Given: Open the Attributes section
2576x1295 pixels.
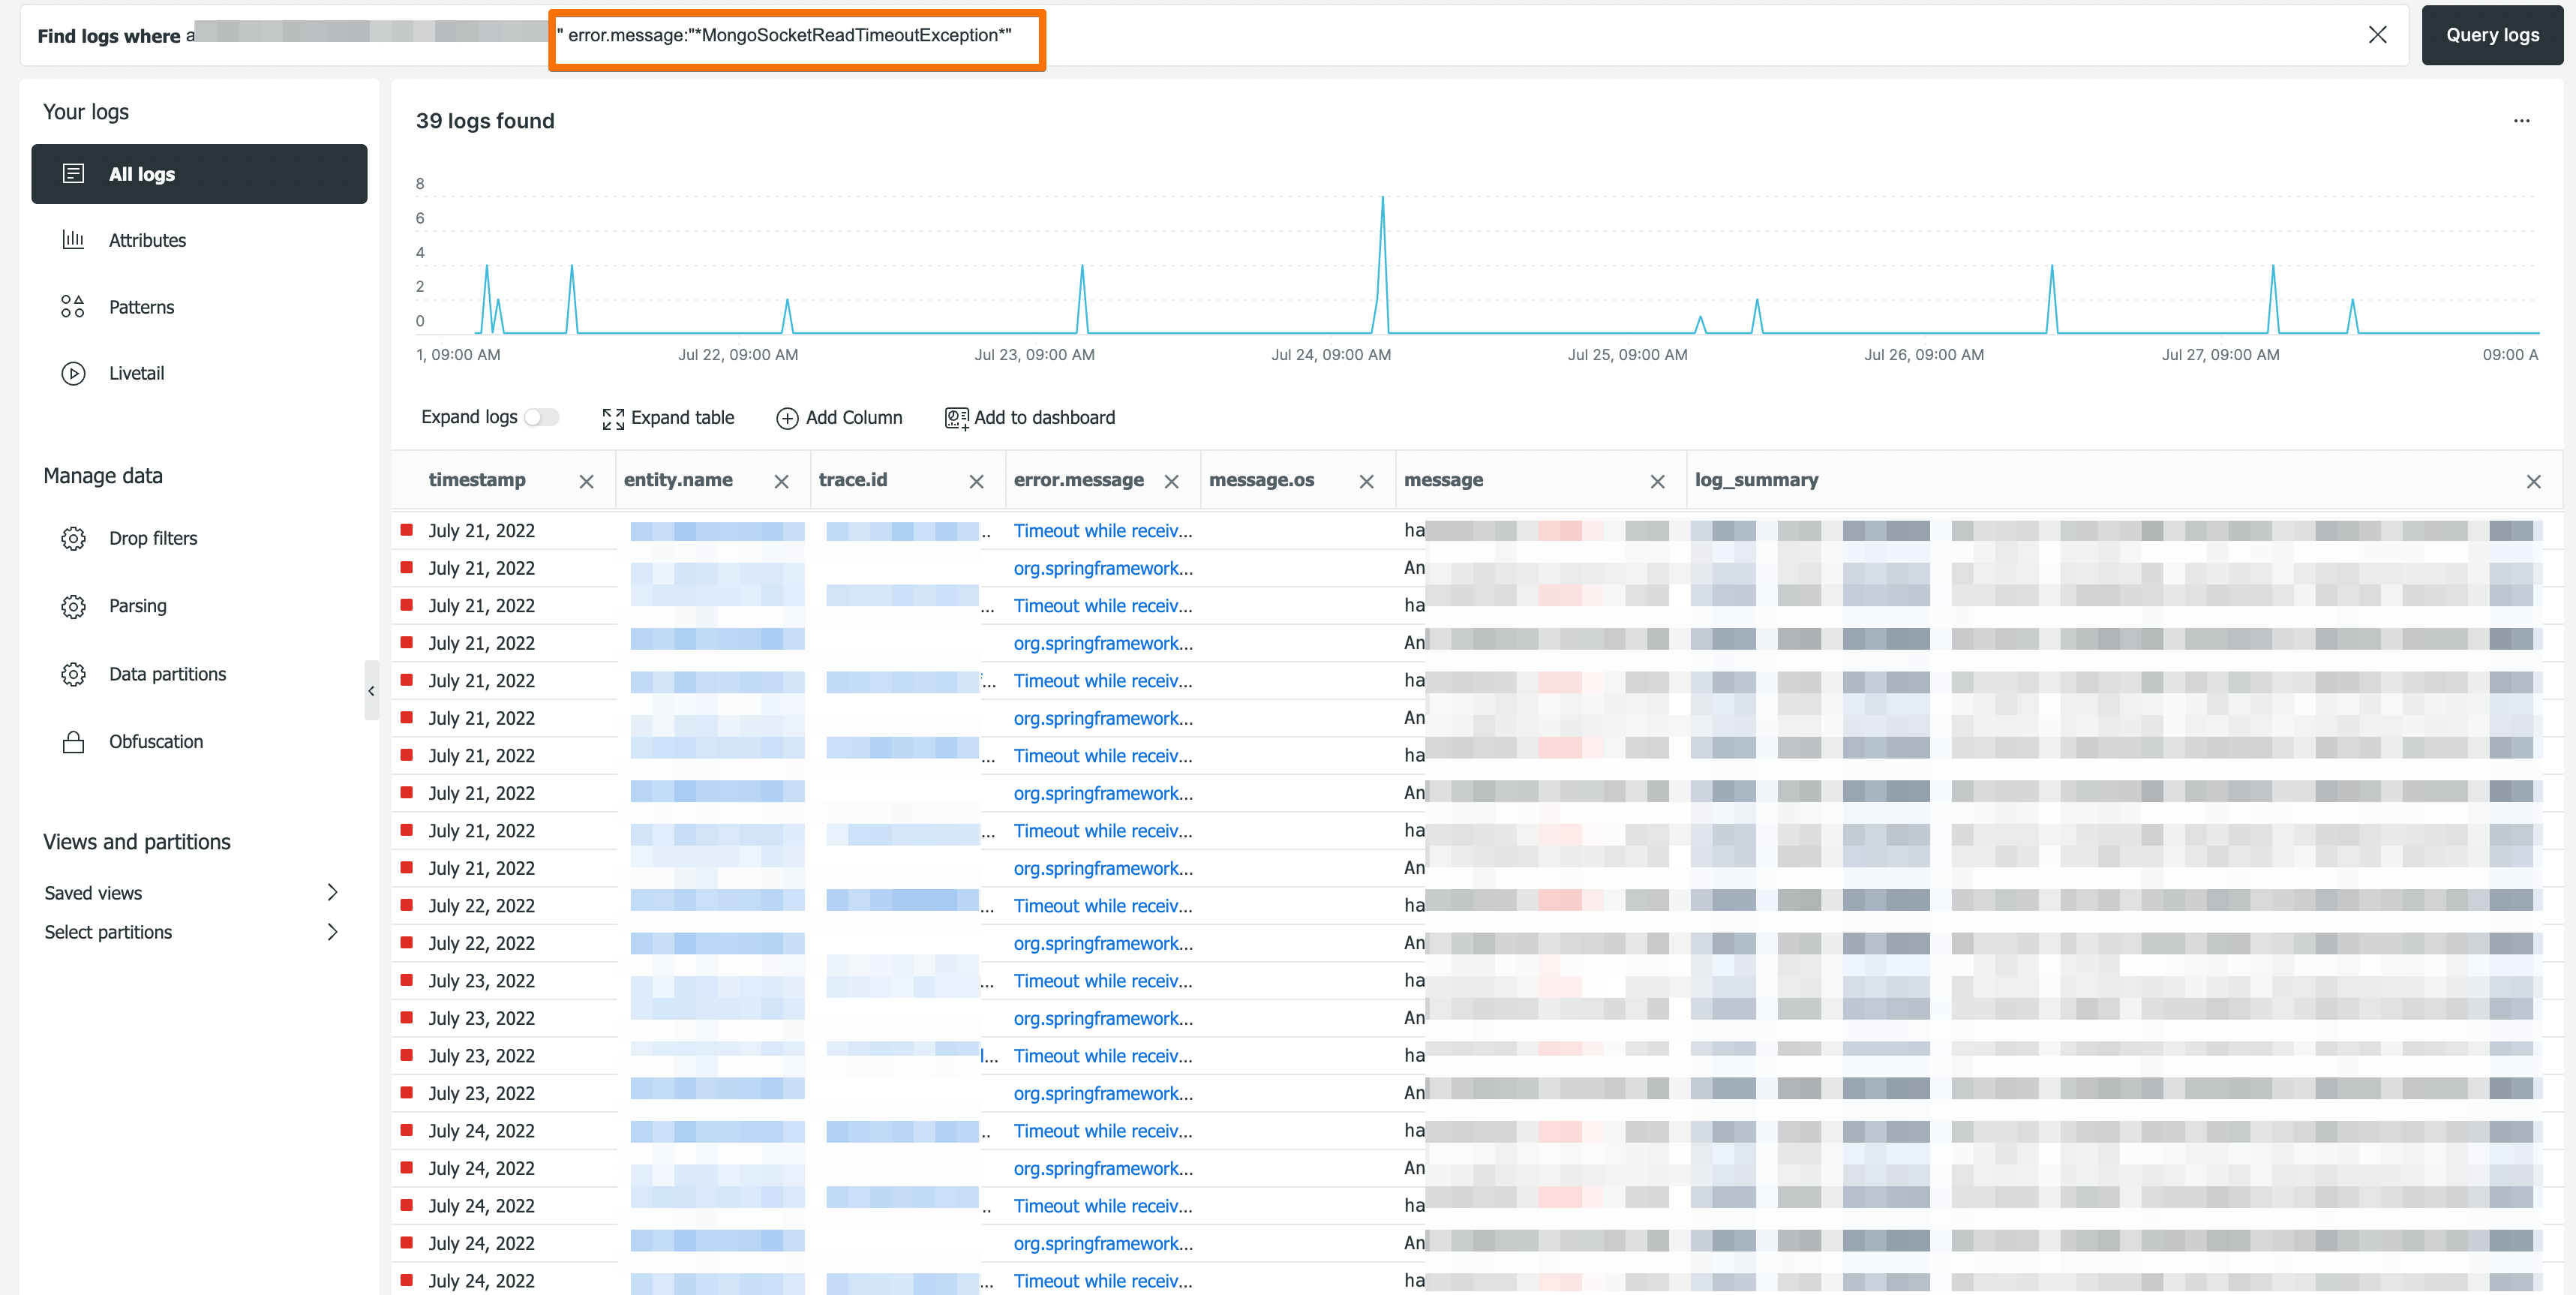Looking at the screenshot, I should click(147, 240).
